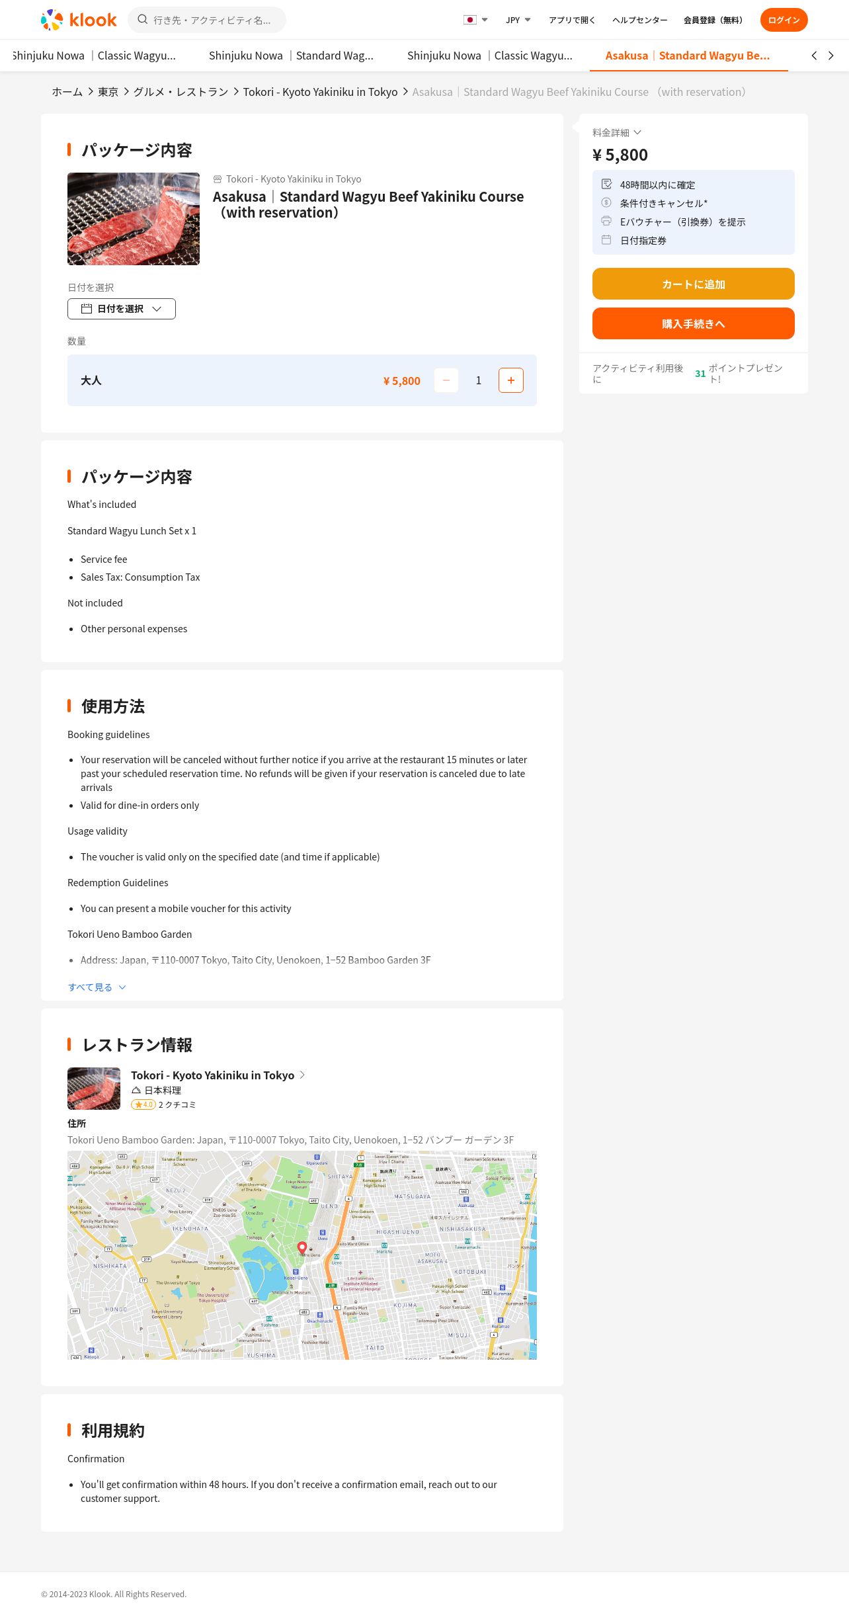
Task: Click the 条件付きキャンセル coin icon
Action: click(606, 202)
